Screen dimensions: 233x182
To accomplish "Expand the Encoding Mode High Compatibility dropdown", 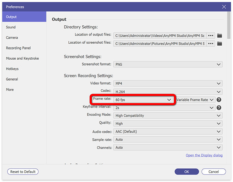I will point(168,116).
